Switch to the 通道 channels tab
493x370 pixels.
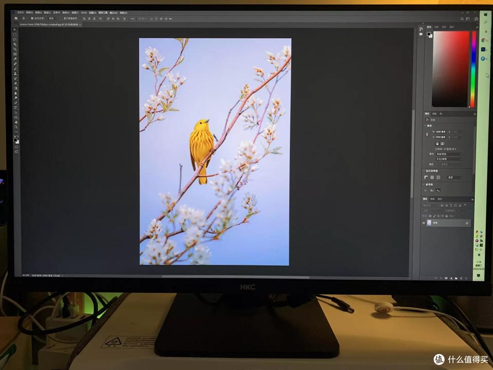(433, 199)
